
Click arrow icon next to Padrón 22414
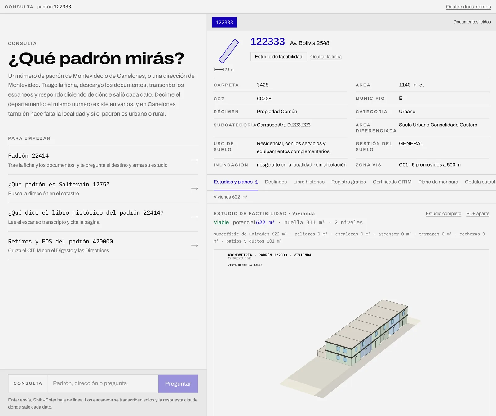(194, 160)
